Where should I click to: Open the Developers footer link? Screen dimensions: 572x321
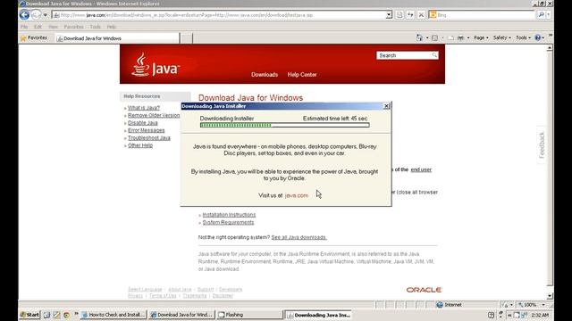click(x=231, y=289)
